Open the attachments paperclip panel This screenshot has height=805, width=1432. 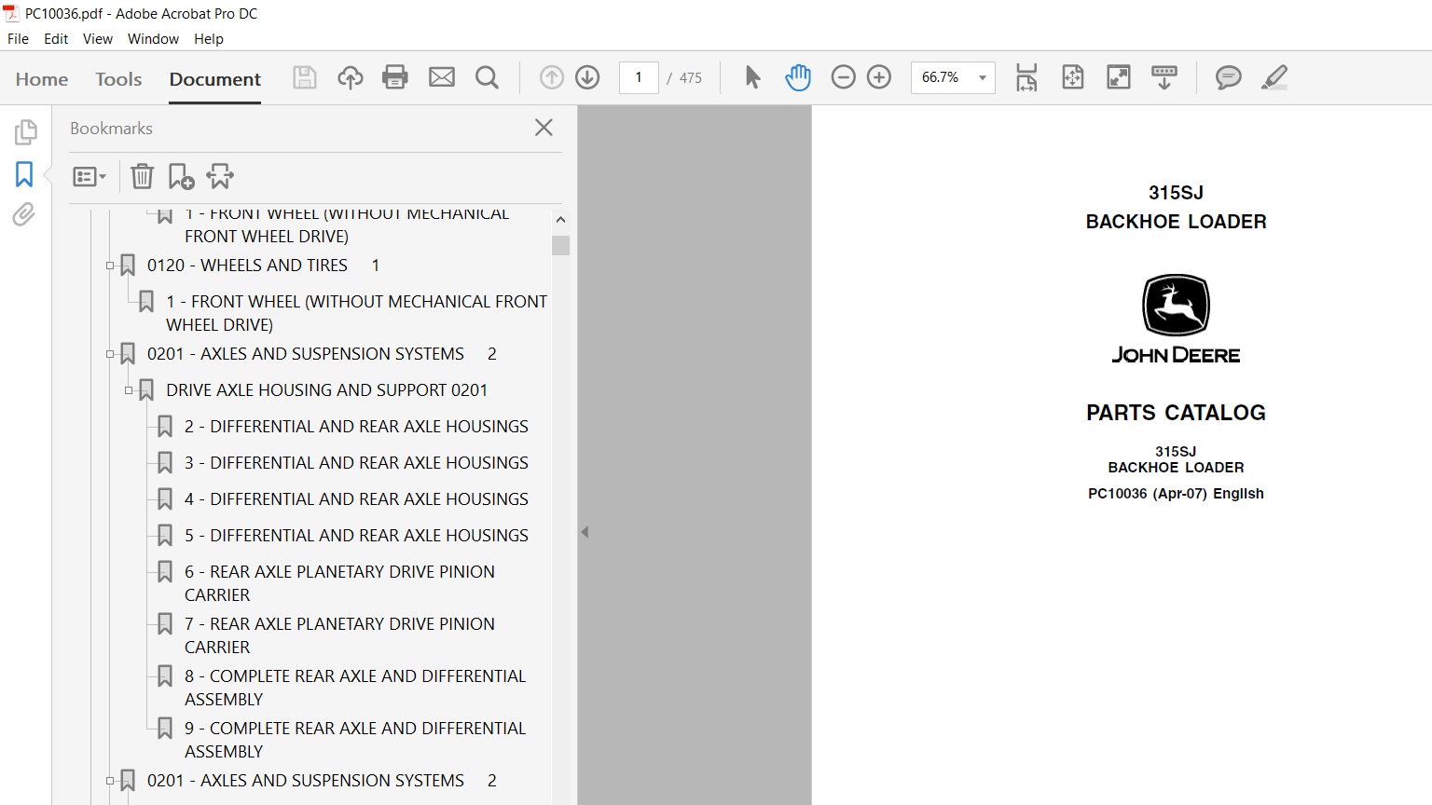click(x=24, y=215)
